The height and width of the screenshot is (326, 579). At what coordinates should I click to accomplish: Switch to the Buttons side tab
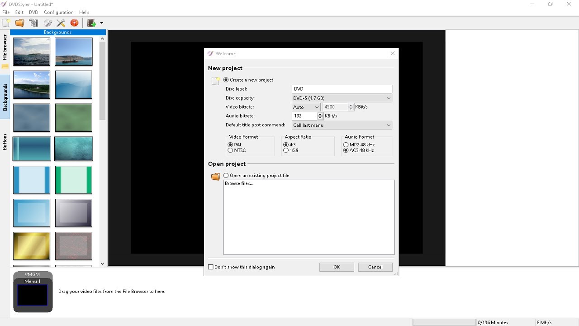click(5, 142)
